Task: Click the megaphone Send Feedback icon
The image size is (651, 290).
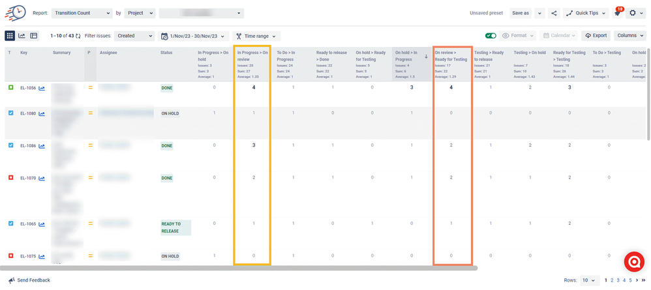Action: point(12,280)
